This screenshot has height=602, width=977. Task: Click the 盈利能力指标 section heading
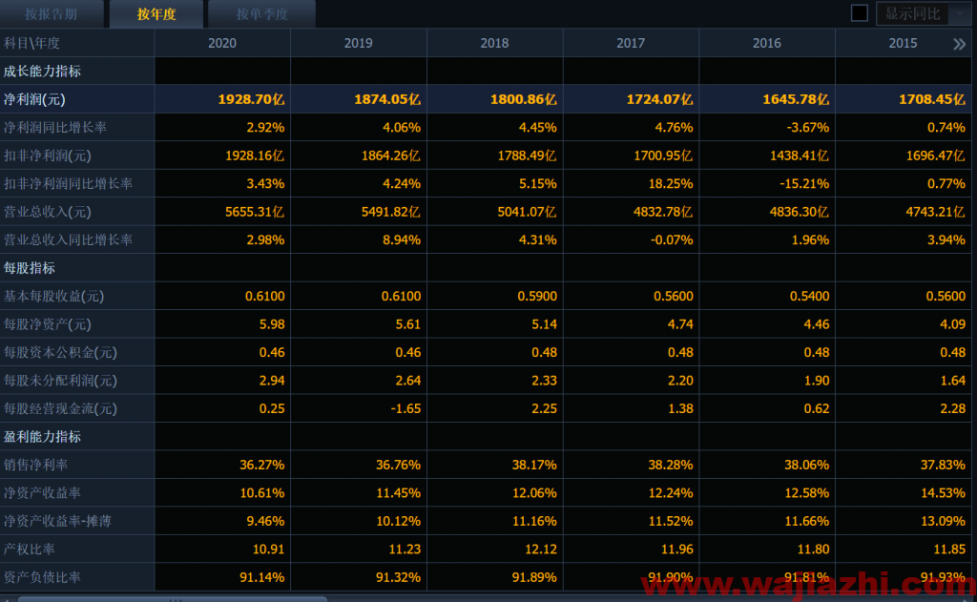[42, 437]
